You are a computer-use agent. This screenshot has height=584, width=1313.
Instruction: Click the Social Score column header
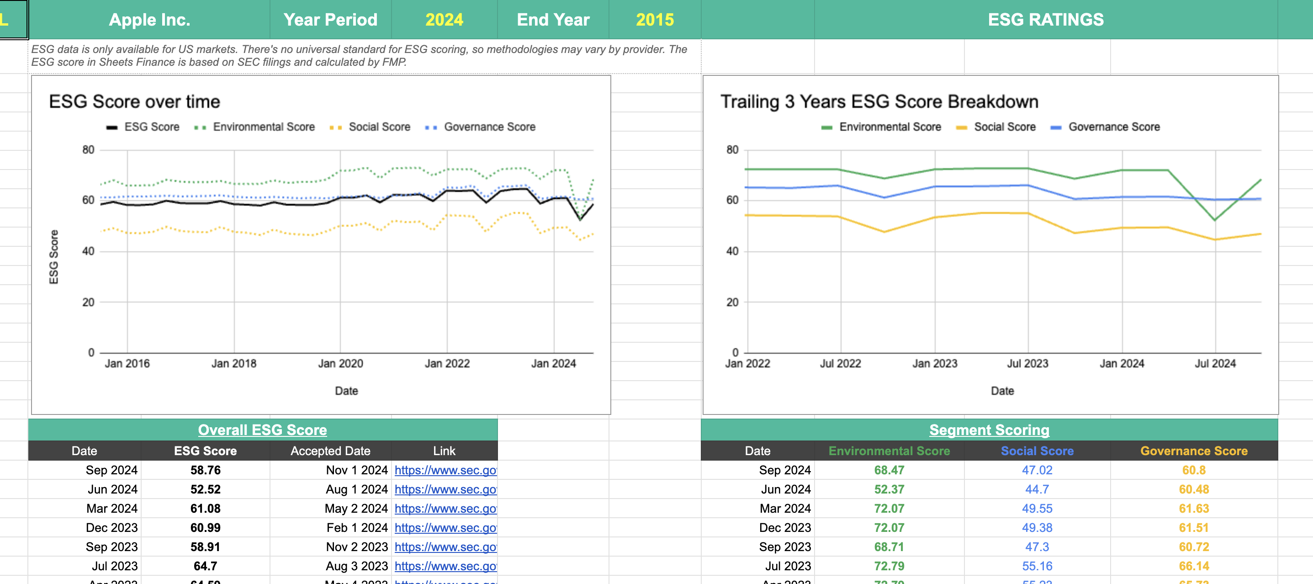[1037, 451]
